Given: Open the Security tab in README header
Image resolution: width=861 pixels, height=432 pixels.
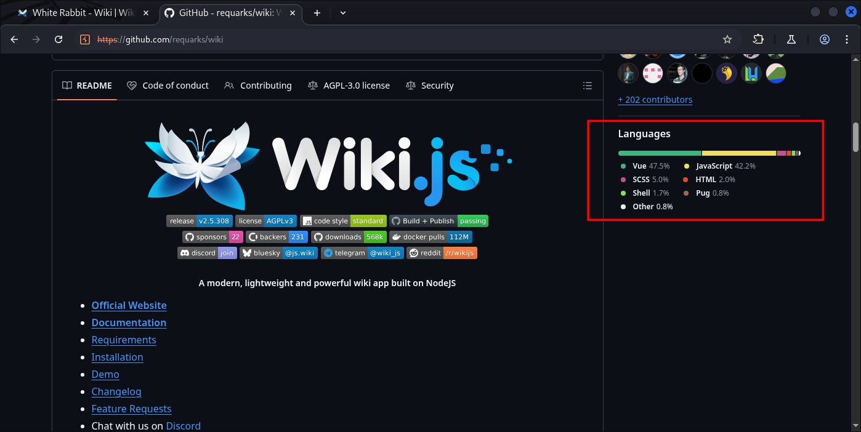Looking at the screenshot, I should click(430, 86).
